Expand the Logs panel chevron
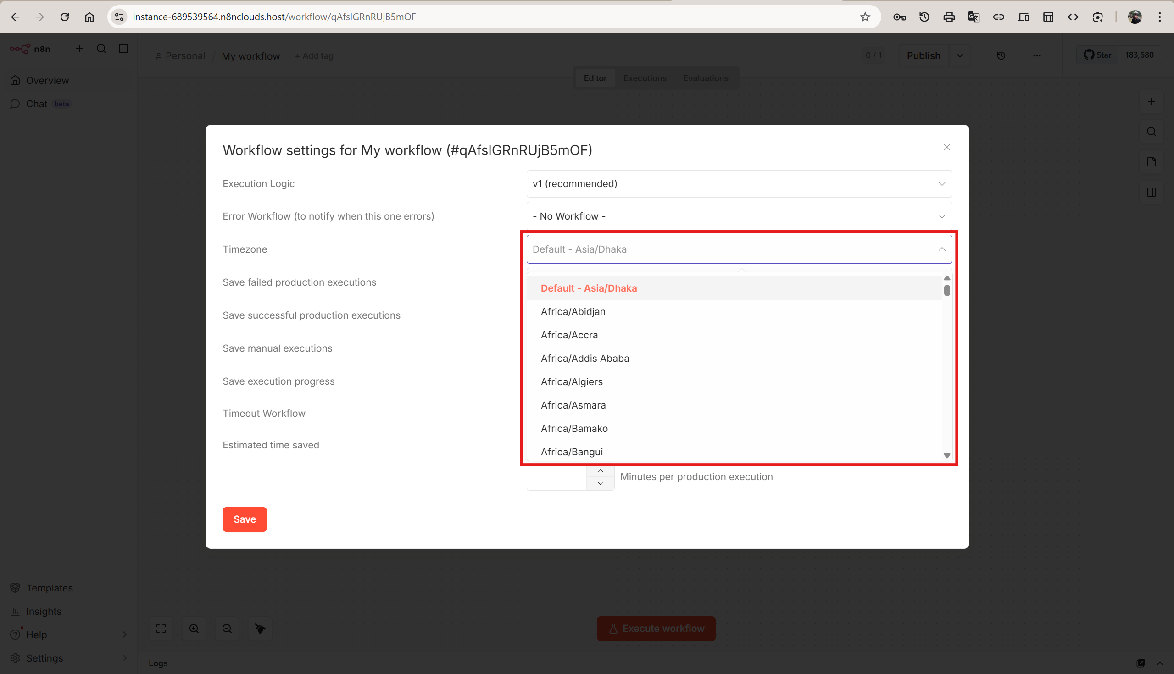This screenshot has width=1174, height=674. 1159,663
